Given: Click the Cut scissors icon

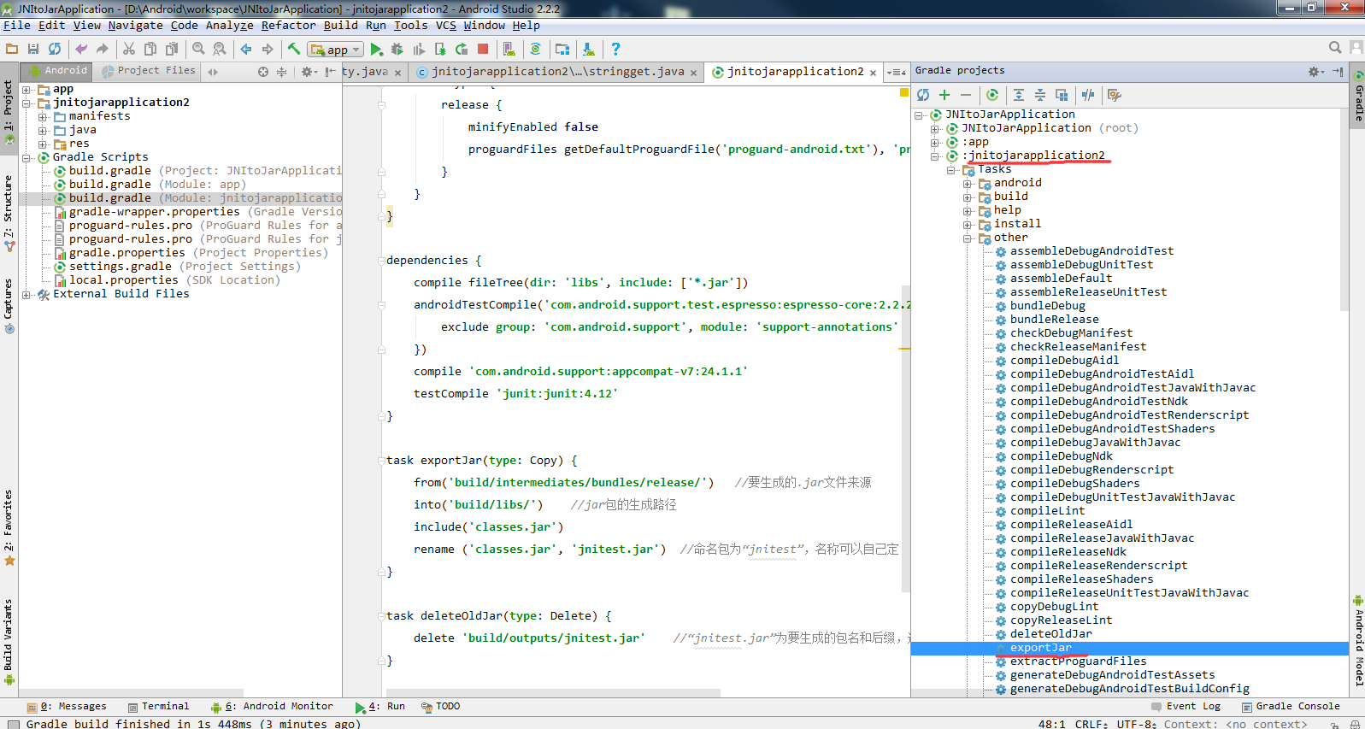Looking at the screenshot, I should pos(129,49).
